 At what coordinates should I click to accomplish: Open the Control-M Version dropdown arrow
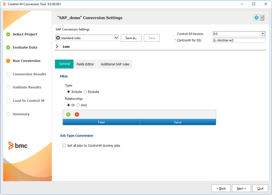point(263,34)
